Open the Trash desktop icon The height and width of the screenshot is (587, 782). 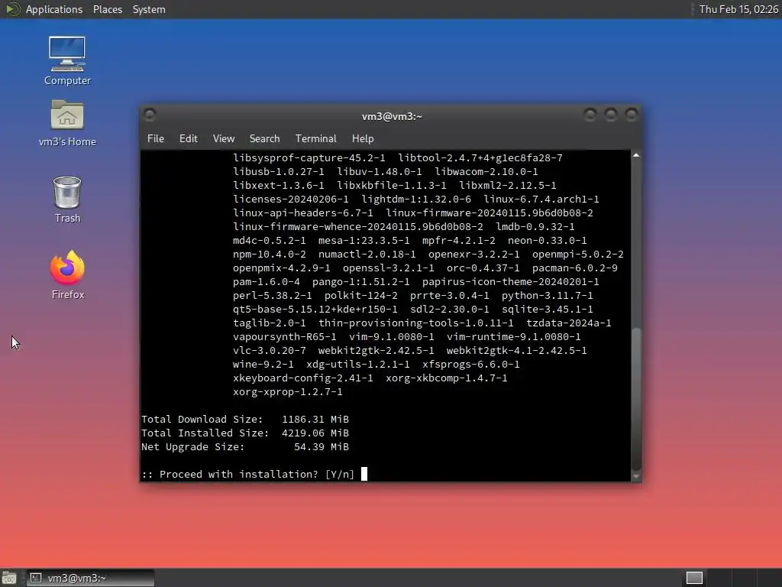tap(67, 199)
